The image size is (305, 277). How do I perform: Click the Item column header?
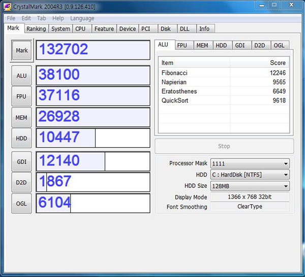click(194, 63)
